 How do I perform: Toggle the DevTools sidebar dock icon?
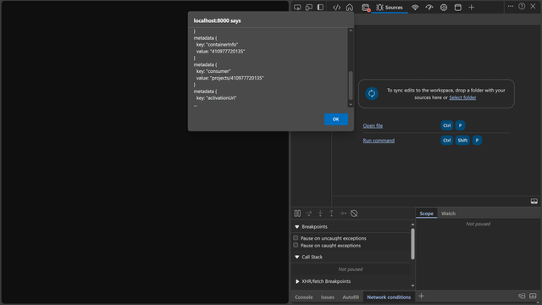pos(320,8)
